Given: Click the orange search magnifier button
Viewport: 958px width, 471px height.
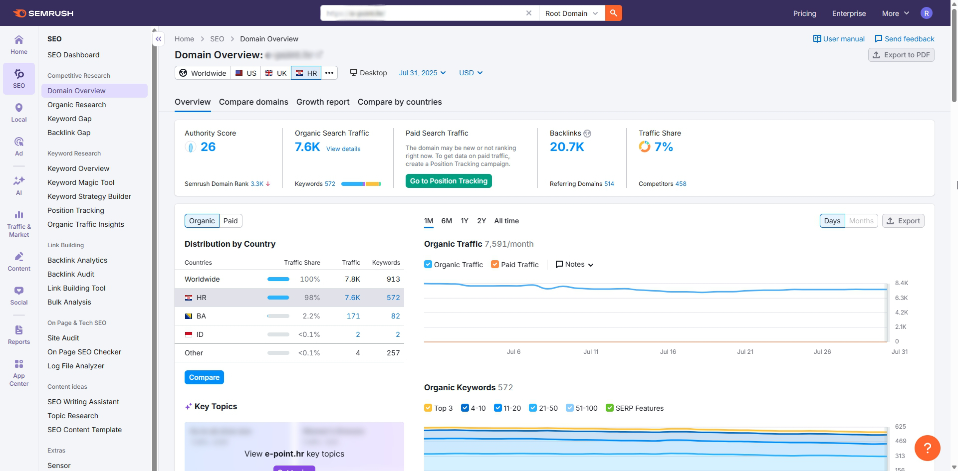Looking at the screenshot, I should tap(614, 13).
